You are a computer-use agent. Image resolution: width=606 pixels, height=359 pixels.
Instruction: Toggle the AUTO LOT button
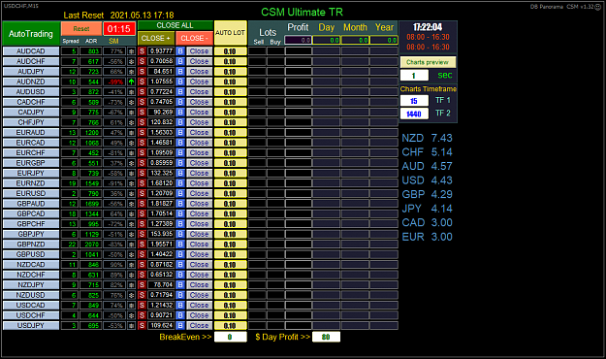click(x=231, y=33)
